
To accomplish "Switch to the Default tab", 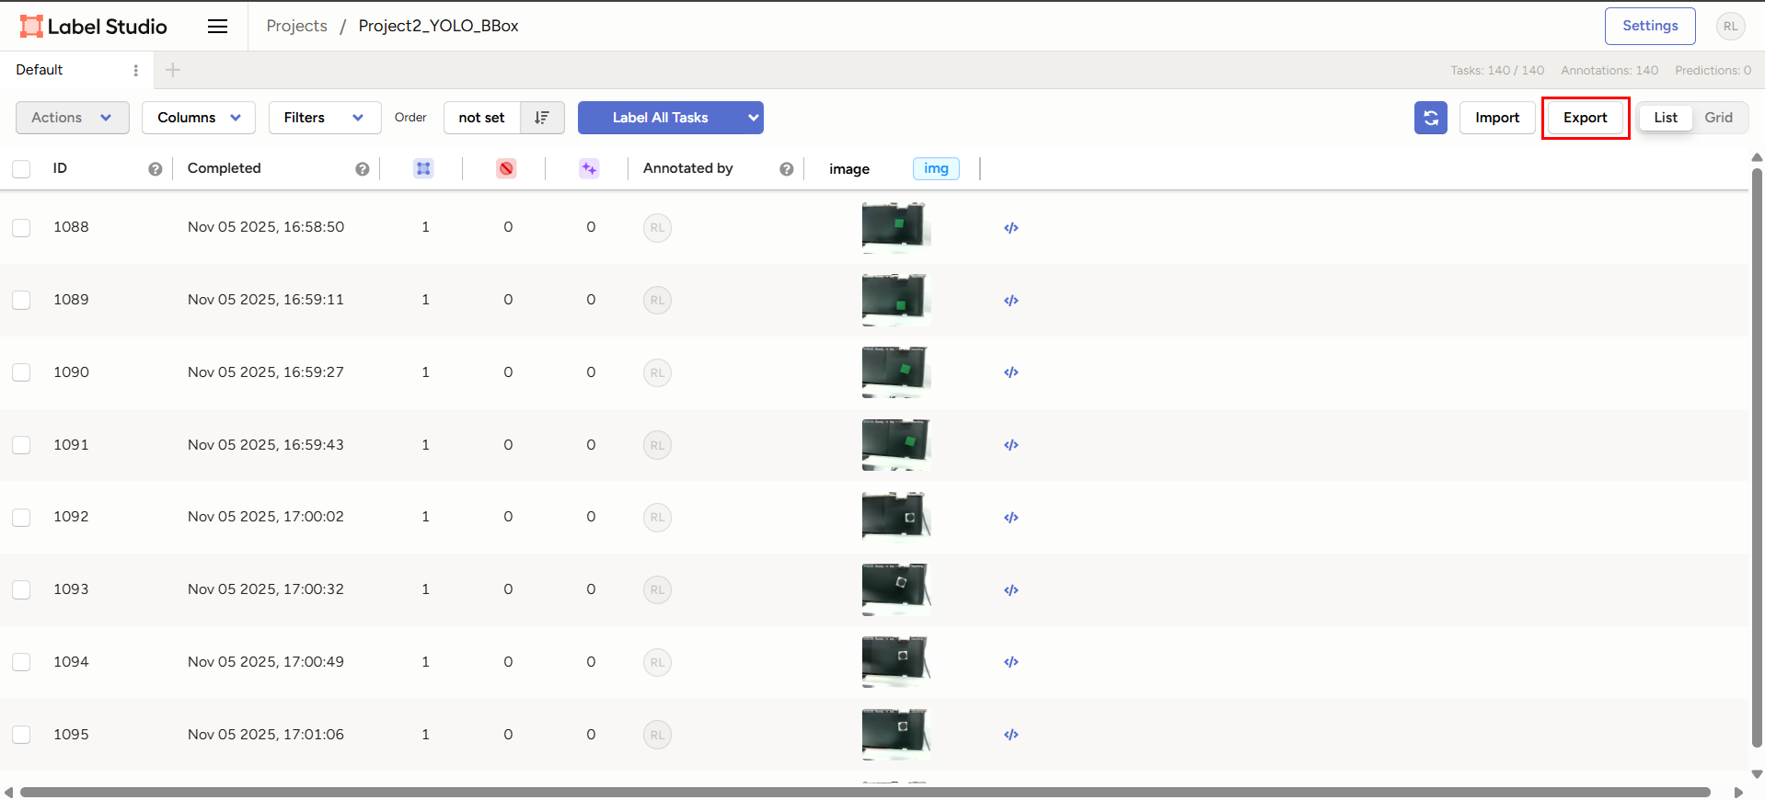I will [x=40, y=70].
